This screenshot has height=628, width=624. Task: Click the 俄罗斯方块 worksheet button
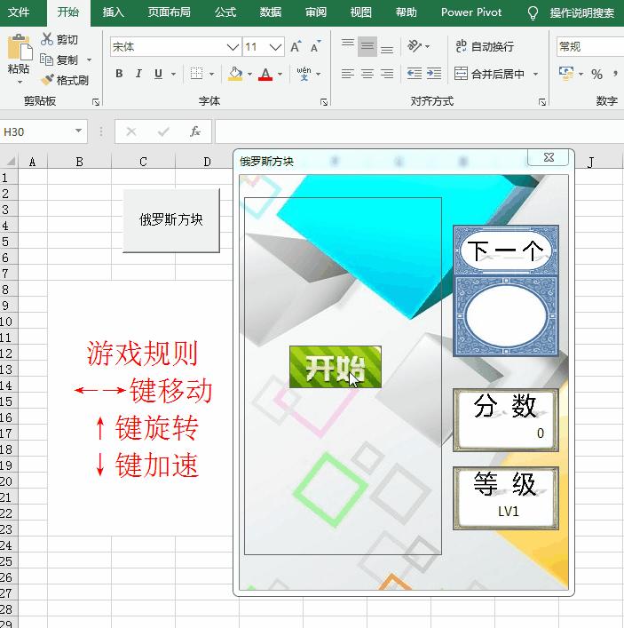[x=171, y=220]
